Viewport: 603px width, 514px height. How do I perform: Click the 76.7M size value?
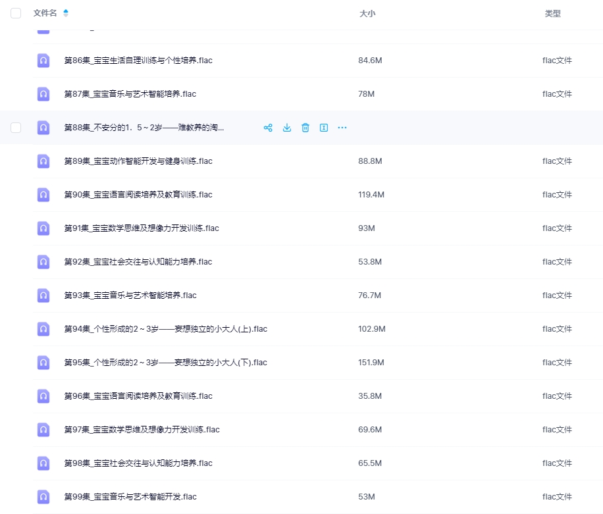[369, 296]
